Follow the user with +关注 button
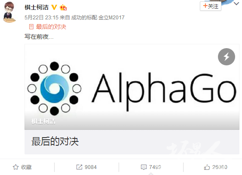The image size is (242, 175). click(211, 6)
